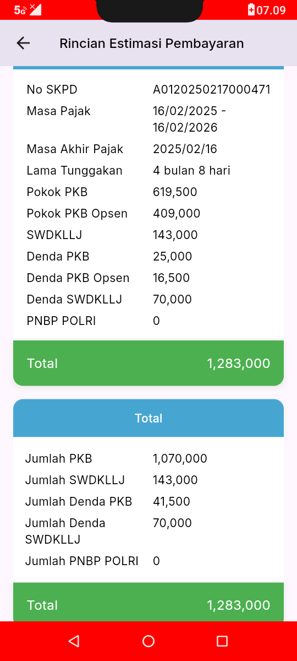Screen dimensions: 297x661
Task: Click the Rincian Estimasi Pembayaran title
Action: click(152, 43)
